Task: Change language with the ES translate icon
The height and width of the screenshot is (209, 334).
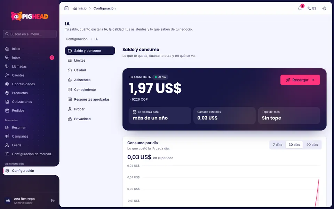Action: [312, 8]
